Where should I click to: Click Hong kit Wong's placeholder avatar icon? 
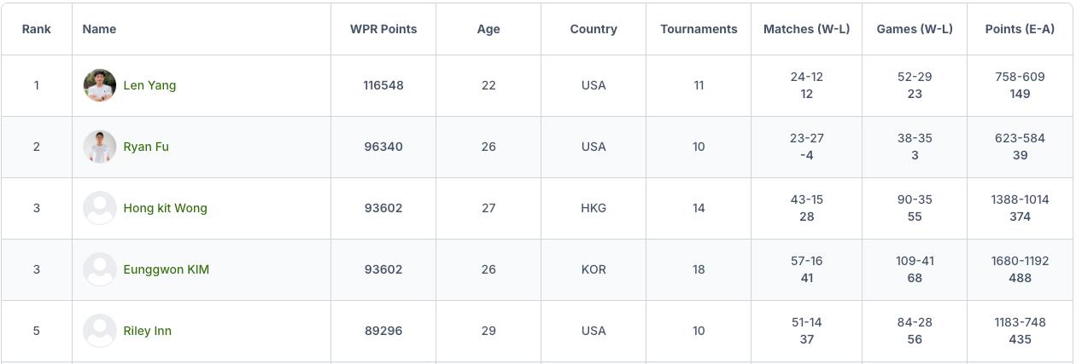[100, 208]
